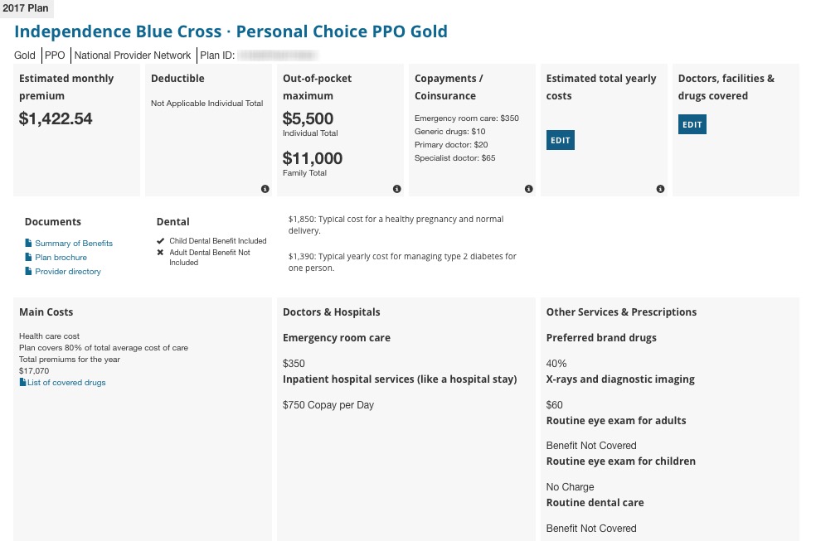Image resolution: width=816 pixels, height=541 pixels.
Task: Open the Summary of Benefits link
Action: 74,244
